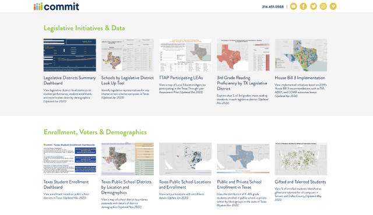Open Gifted and Talented Students thumbnail
The image size is (373, 215).
pyautogui.click(x=301, y=159)
